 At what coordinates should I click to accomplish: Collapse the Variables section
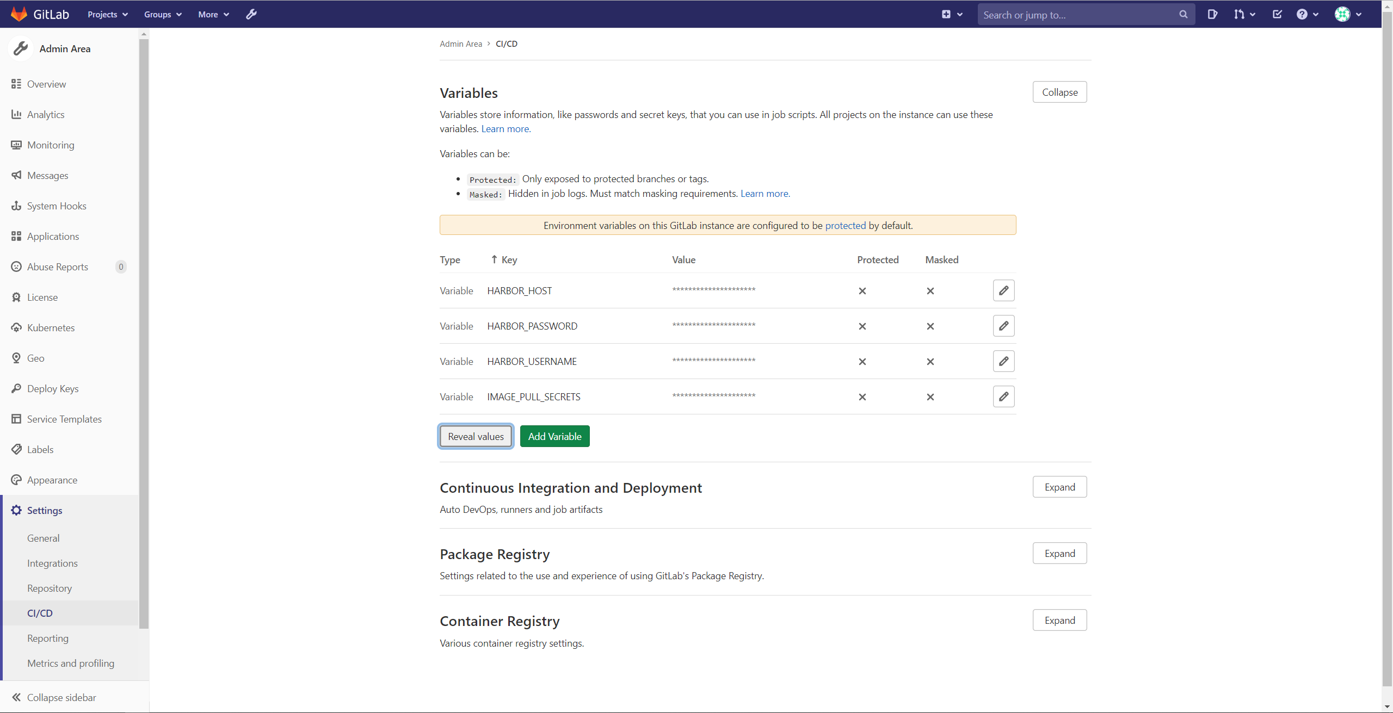1059,92
